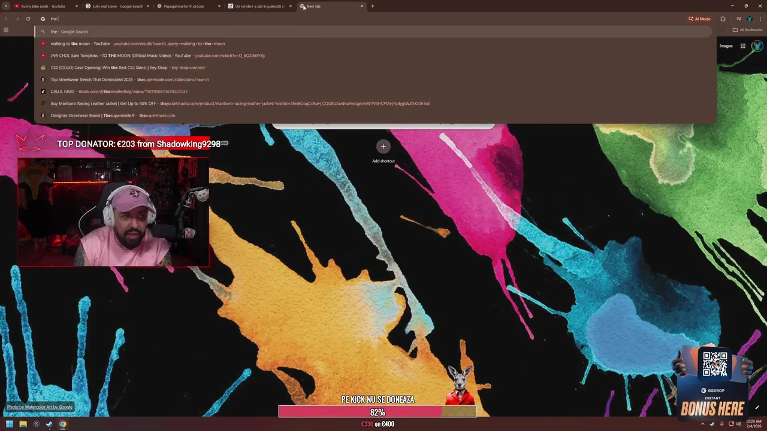Click the Customize Chrome pencil icon
Image resolution: width=767 pixels, height=431 pixels.
click(x=757, y=408)
